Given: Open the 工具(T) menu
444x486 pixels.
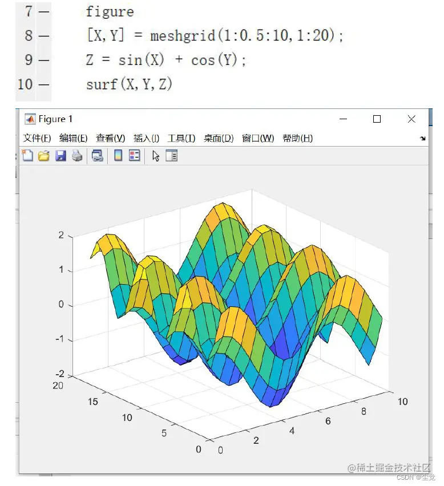Looking at the screenshot, I should tap(181, 138).
